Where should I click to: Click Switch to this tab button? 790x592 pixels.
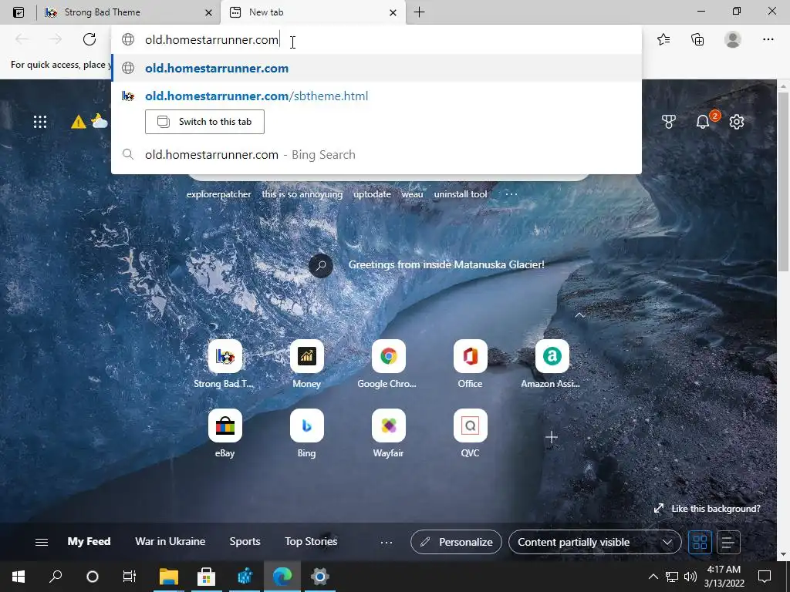204,121
